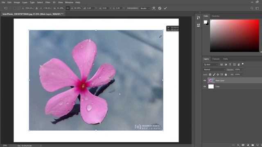Open the Filter menu
Viewport: 262px width, 147px height.
click(48, 2)
